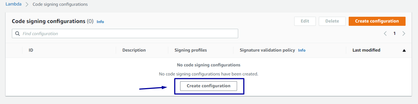The height and width of the screenshot is (104, 418).
Task: Focus the Find configuration search field
Action: tap(125, 33)
